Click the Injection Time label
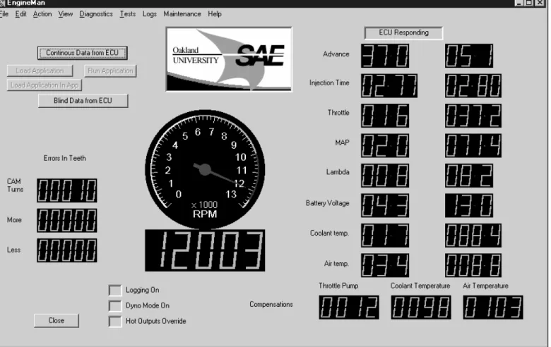 (x=329, y=83)
